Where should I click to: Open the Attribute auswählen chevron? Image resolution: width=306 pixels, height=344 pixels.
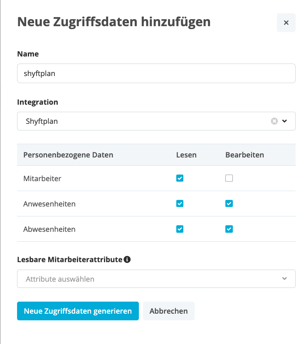pyautogui.click(x=284, y=279)
